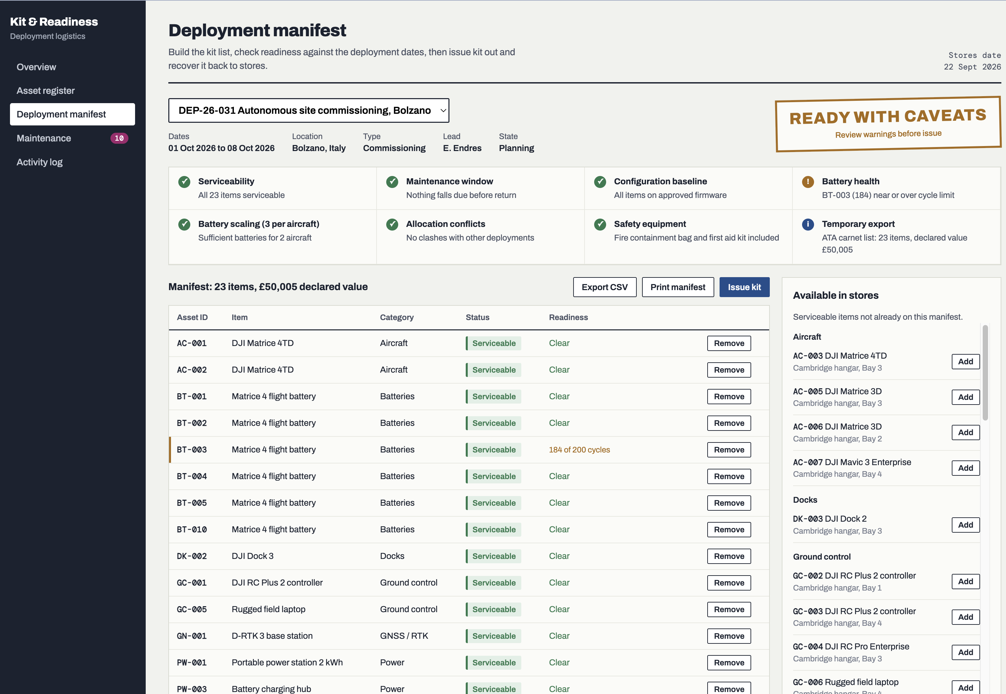Add GC-002 RC Plus 2 controller
The height and width of the screenshot is (694, 1006).
(x=965, y=581)
